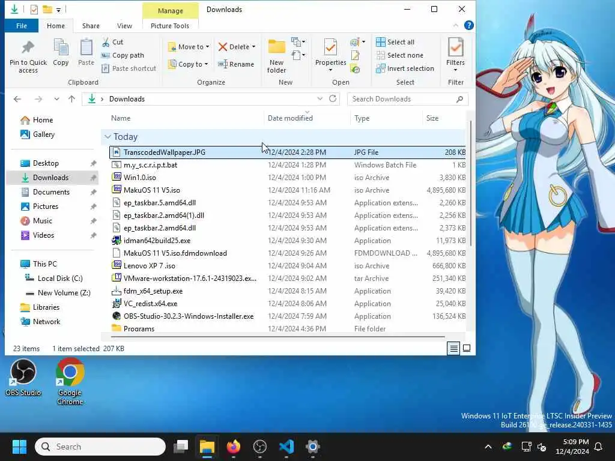Open the Picture Tools tab
This screenshot has height=461, width=615.
[170, 26]
